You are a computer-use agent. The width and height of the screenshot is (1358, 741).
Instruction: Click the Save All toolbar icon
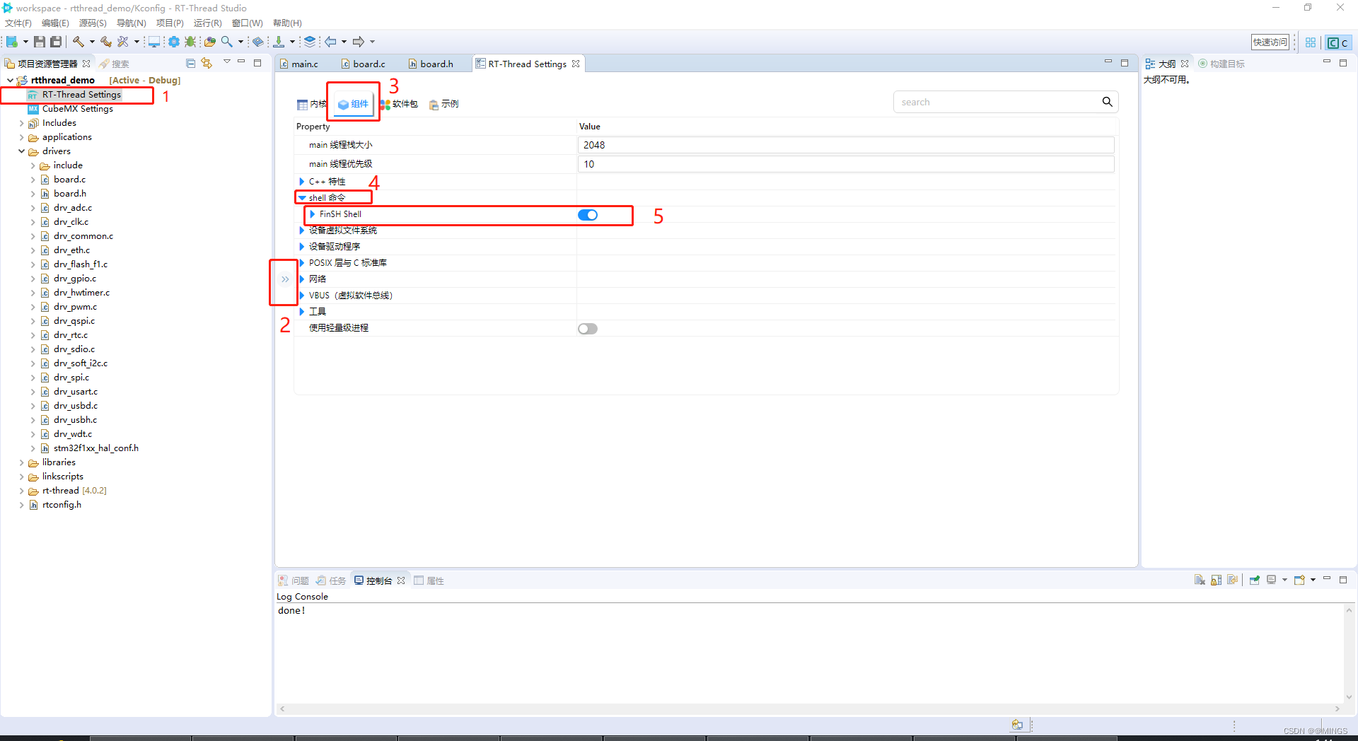(56, 42)
